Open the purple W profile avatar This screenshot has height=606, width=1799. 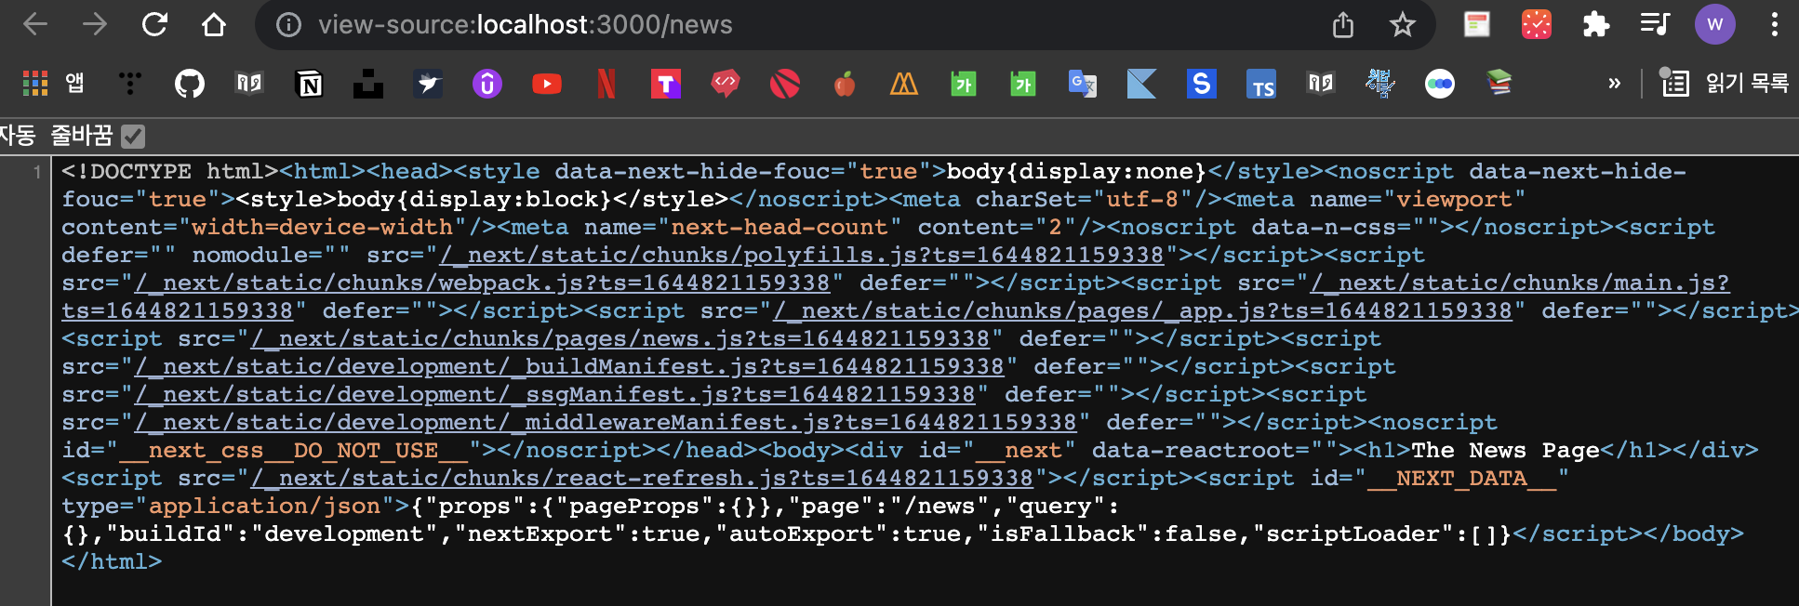pos(1715,25)
